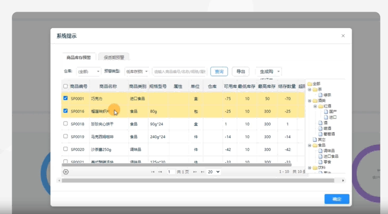Uncheck the SP0016 row checkbox

pos(65,111)
